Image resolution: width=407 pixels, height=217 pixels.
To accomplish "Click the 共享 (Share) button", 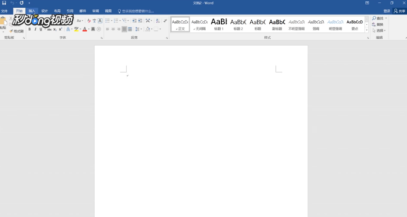I will click(400, 11).
